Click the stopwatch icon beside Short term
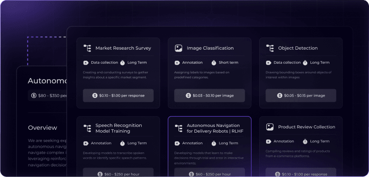Screen dimensions: 369x177 tap(214, 63)
